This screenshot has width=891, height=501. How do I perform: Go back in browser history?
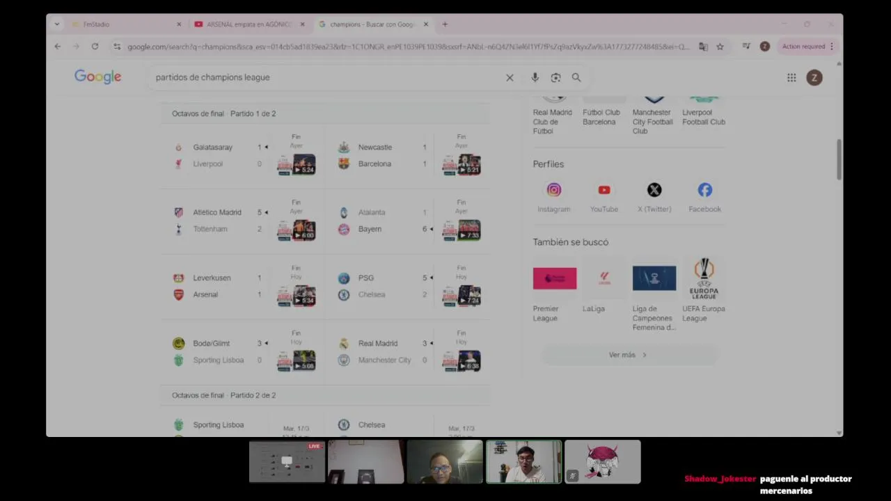[58, 47]
